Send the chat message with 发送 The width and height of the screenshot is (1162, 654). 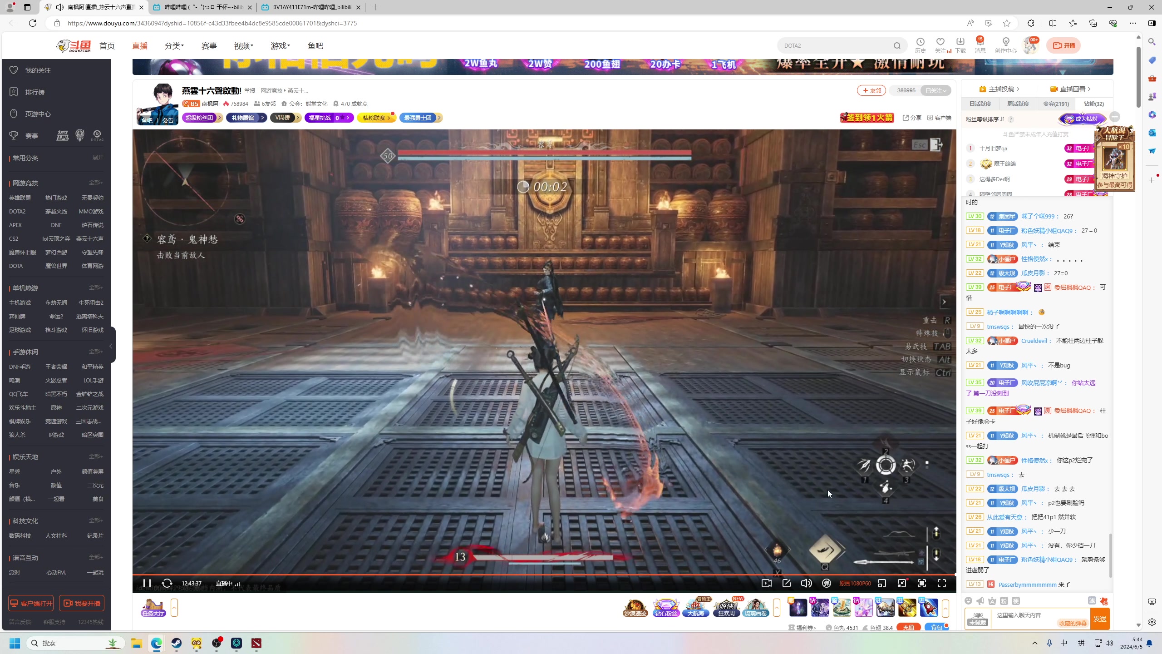click(1100, 619)
